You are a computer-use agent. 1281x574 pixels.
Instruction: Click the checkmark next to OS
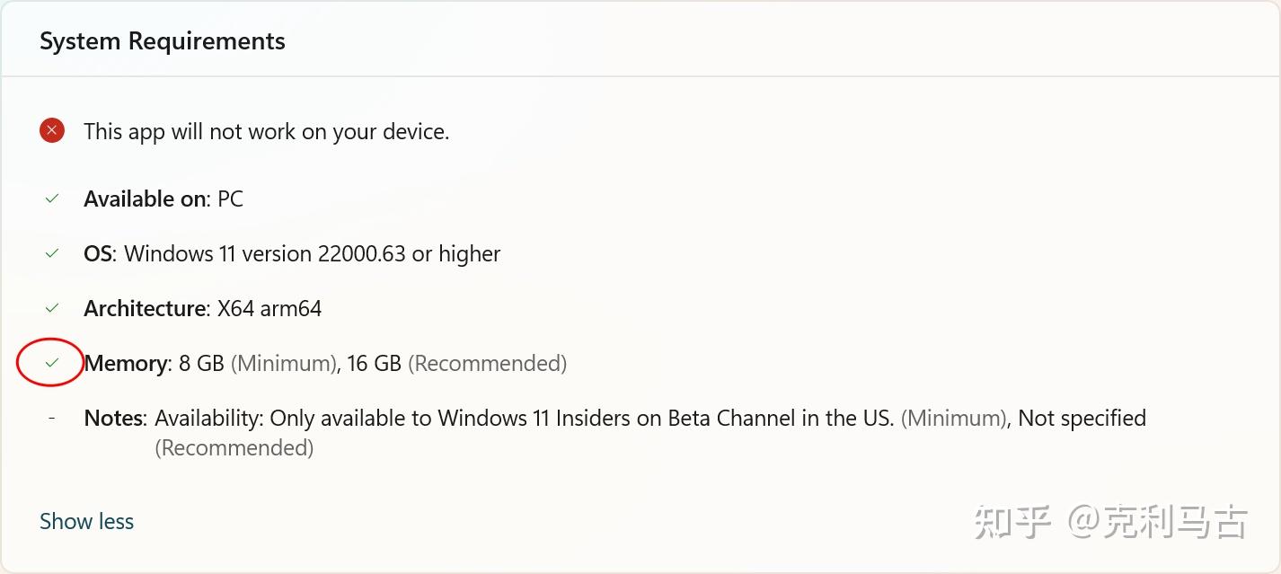point(52,253)
